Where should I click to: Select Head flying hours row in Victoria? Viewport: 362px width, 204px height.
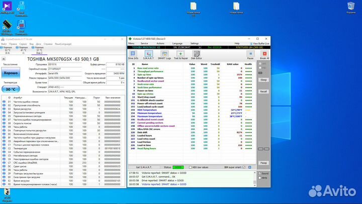coord(192,149)
